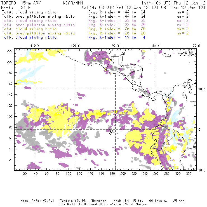Click the "Model Info: V3.3.1" footer text
This screenshot has height=207, width=207.
(37, 201)
